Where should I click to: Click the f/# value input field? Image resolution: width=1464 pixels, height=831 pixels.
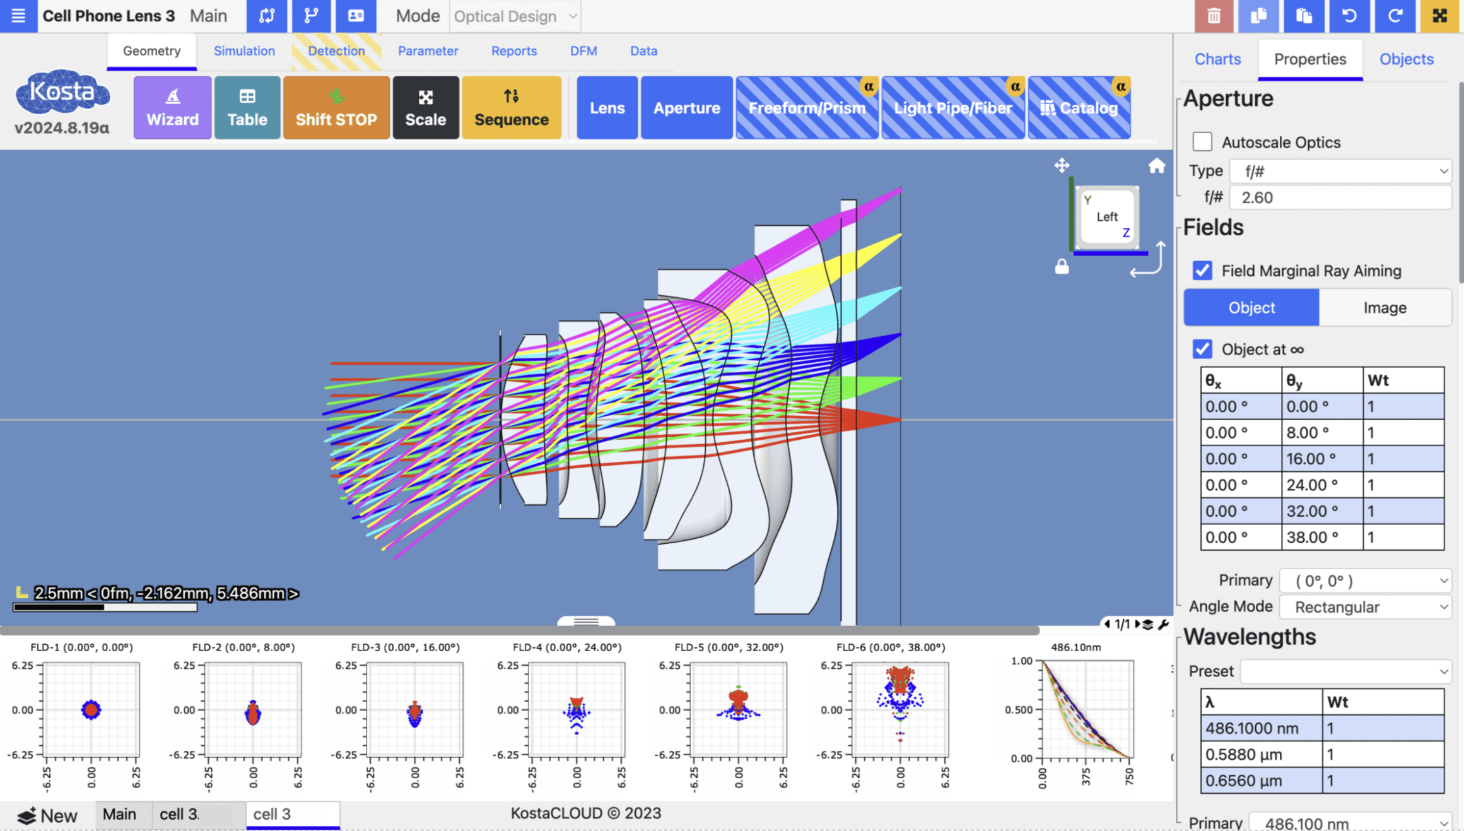click(x=1340, y=197)
